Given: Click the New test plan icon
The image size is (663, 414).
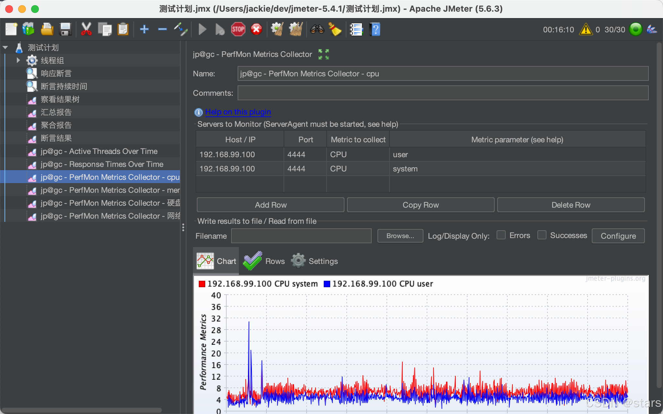Looking at the screenshot, I should pyautogui.click(x=11, y=29).
